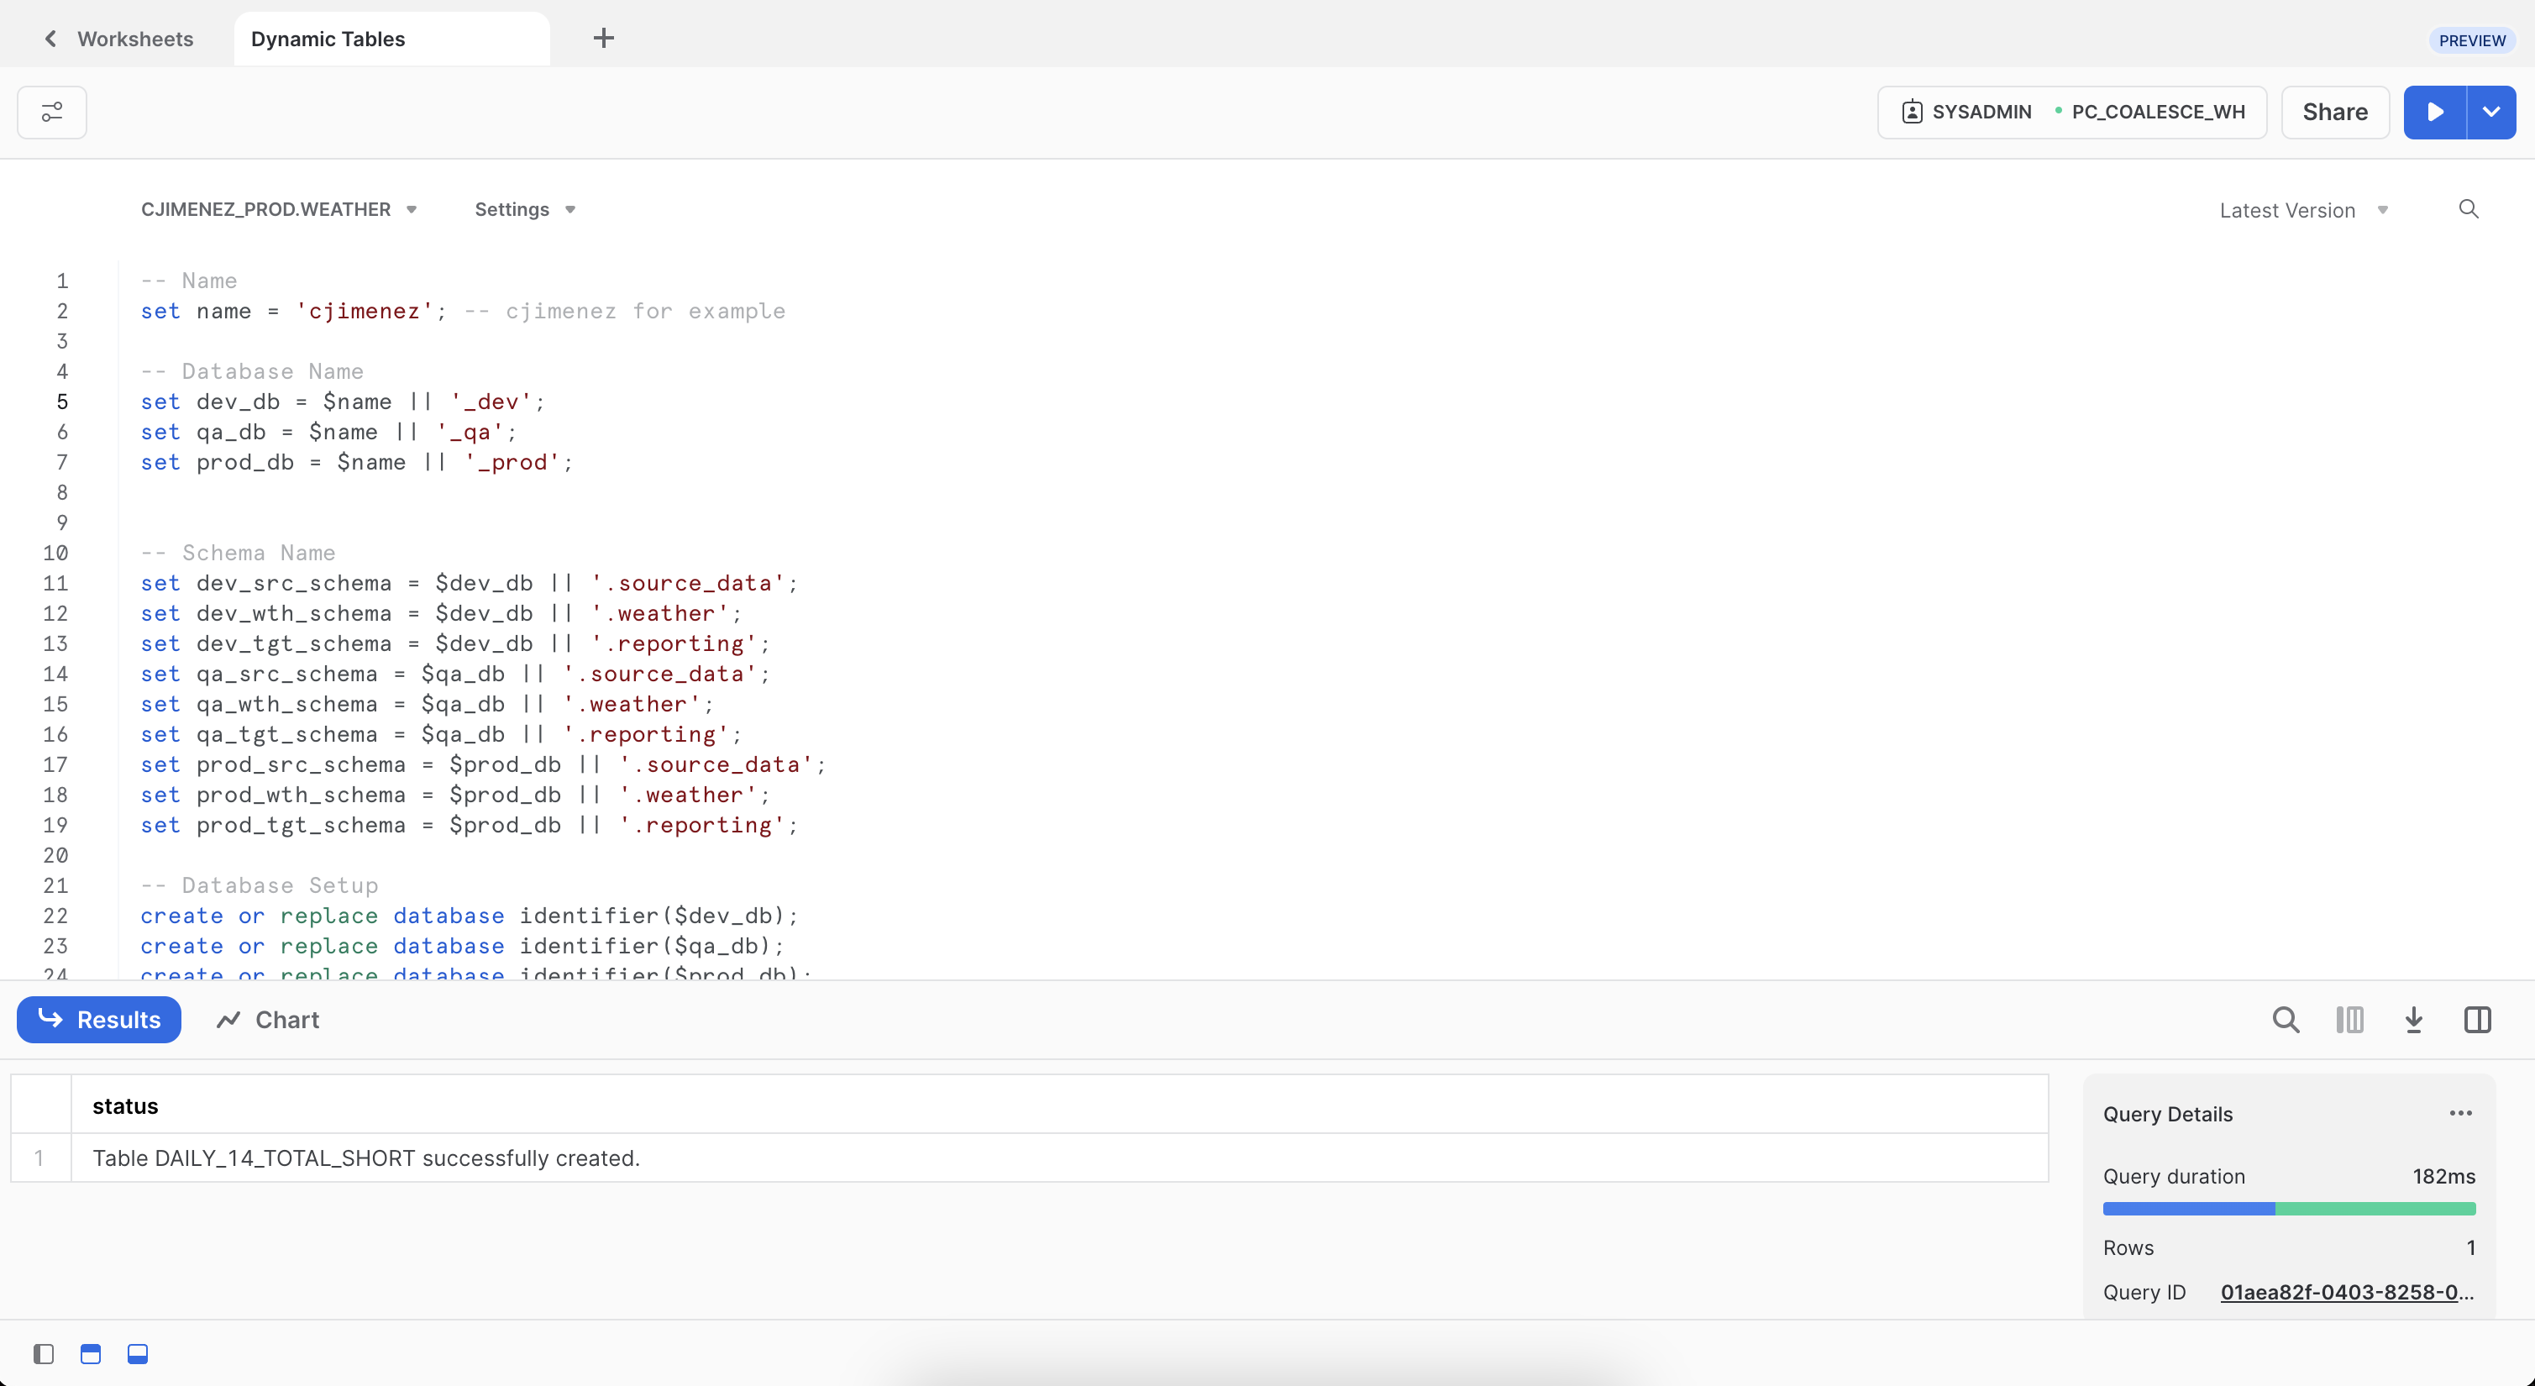Screen dimensions: 2535x1386
Task: Open column selector icon in results
Action: coord(2350,1020)
